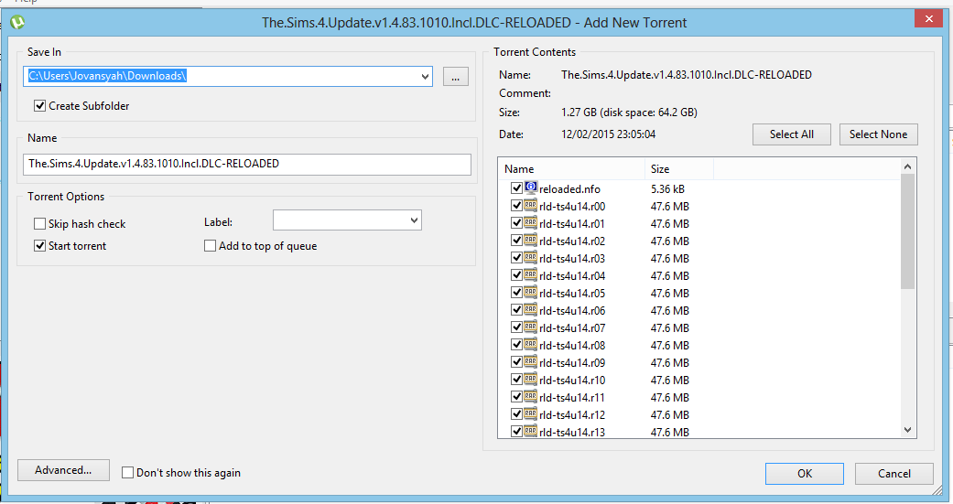Enable Add to top of queue
Screen dimensions: 953x504
tap(210, 245)
